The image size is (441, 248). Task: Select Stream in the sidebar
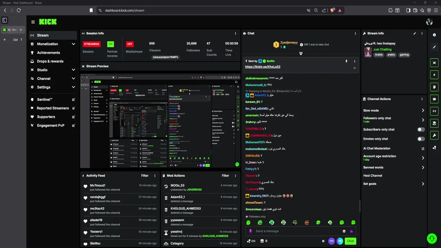point(52,35)
